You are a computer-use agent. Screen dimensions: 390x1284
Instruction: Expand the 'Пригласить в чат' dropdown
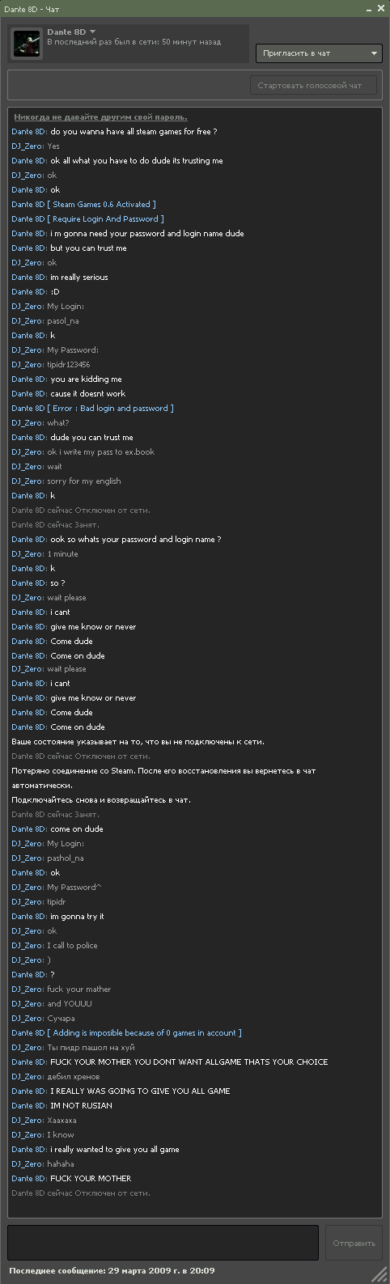[x=319, y=53]
